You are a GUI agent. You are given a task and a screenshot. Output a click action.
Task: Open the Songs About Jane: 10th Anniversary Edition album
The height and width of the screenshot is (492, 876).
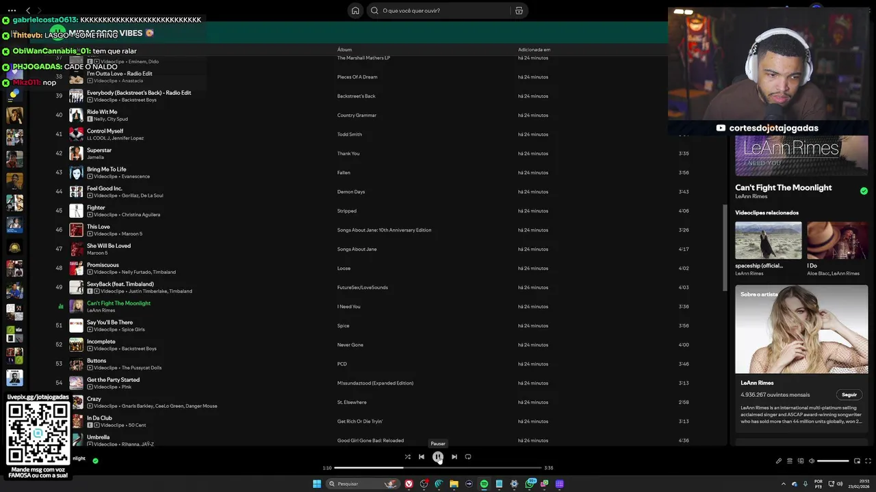click(384, 230)
